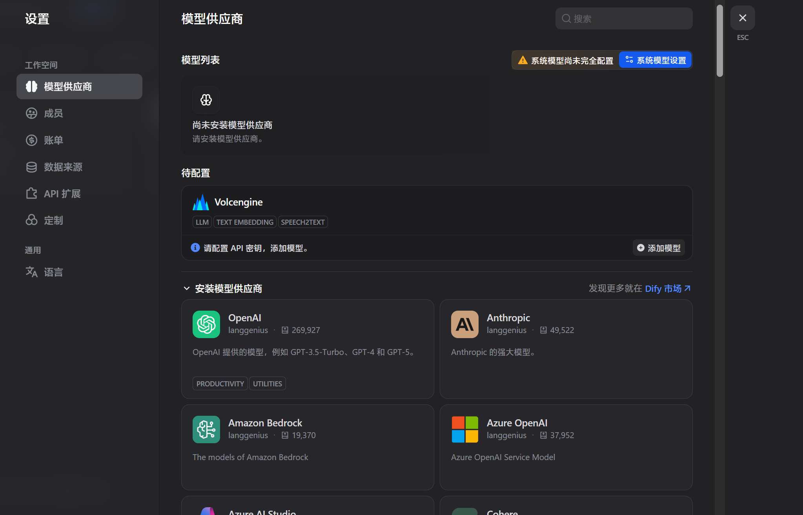Click the Anthropic provider logo icon
This screenshot has width=803, height=515.
464,324
